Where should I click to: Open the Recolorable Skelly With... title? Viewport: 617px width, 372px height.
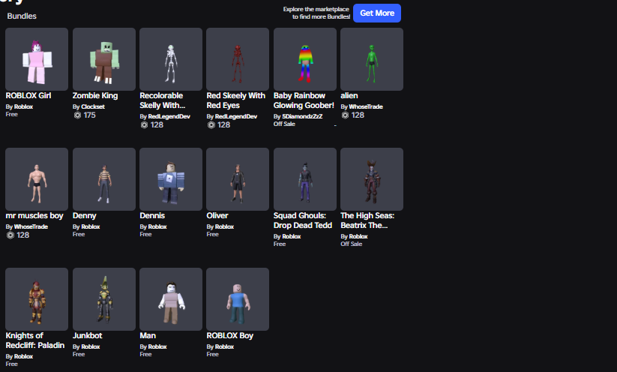pyautogui.click(x=162, y=100)
